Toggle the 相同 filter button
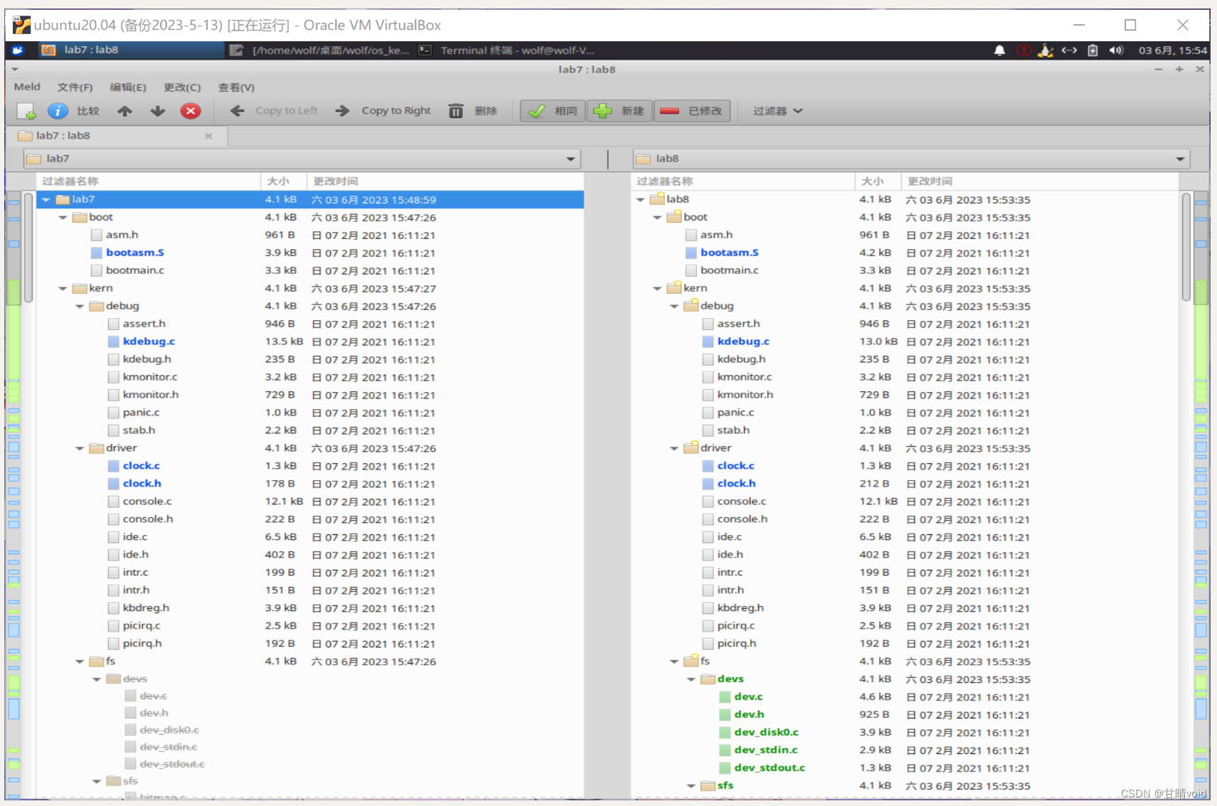The image size is (1217, 806). point(553,111)
